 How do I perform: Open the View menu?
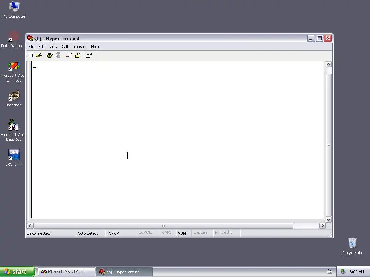pos(53,47)
